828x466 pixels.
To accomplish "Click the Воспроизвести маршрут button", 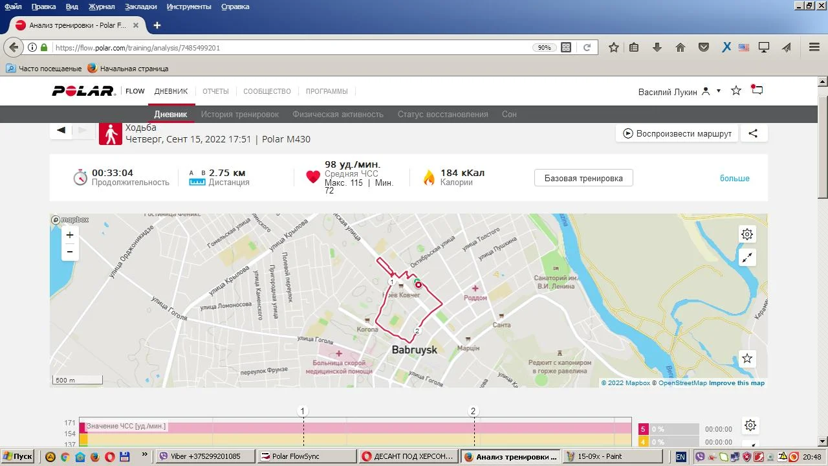I will [x=677, y=133].
